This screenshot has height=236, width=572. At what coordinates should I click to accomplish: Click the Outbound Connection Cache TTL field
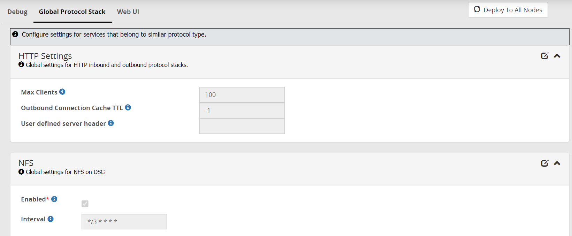click(242, 111)
